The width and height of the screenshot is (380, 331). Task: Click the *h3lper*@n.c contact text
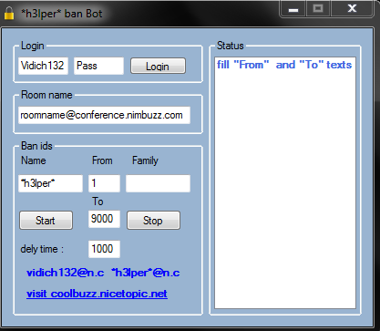(146, 273)
